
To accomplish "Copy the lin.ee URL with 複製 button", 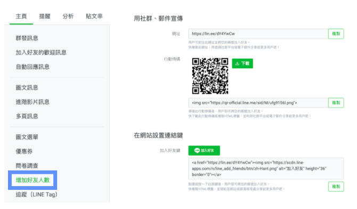I will click(x=336, y=34).
